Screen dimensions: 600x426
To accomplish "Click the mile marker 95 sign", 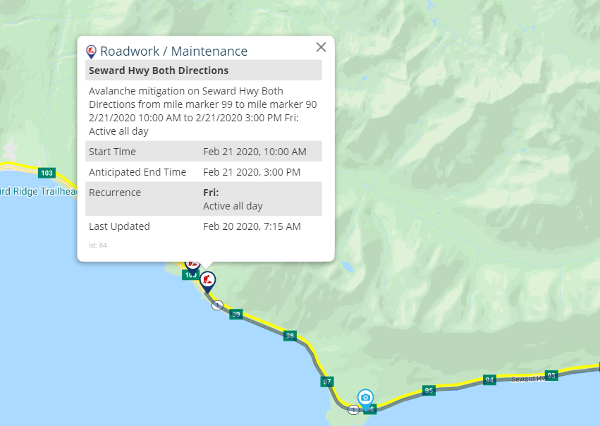I will click(x=429, y=391).
